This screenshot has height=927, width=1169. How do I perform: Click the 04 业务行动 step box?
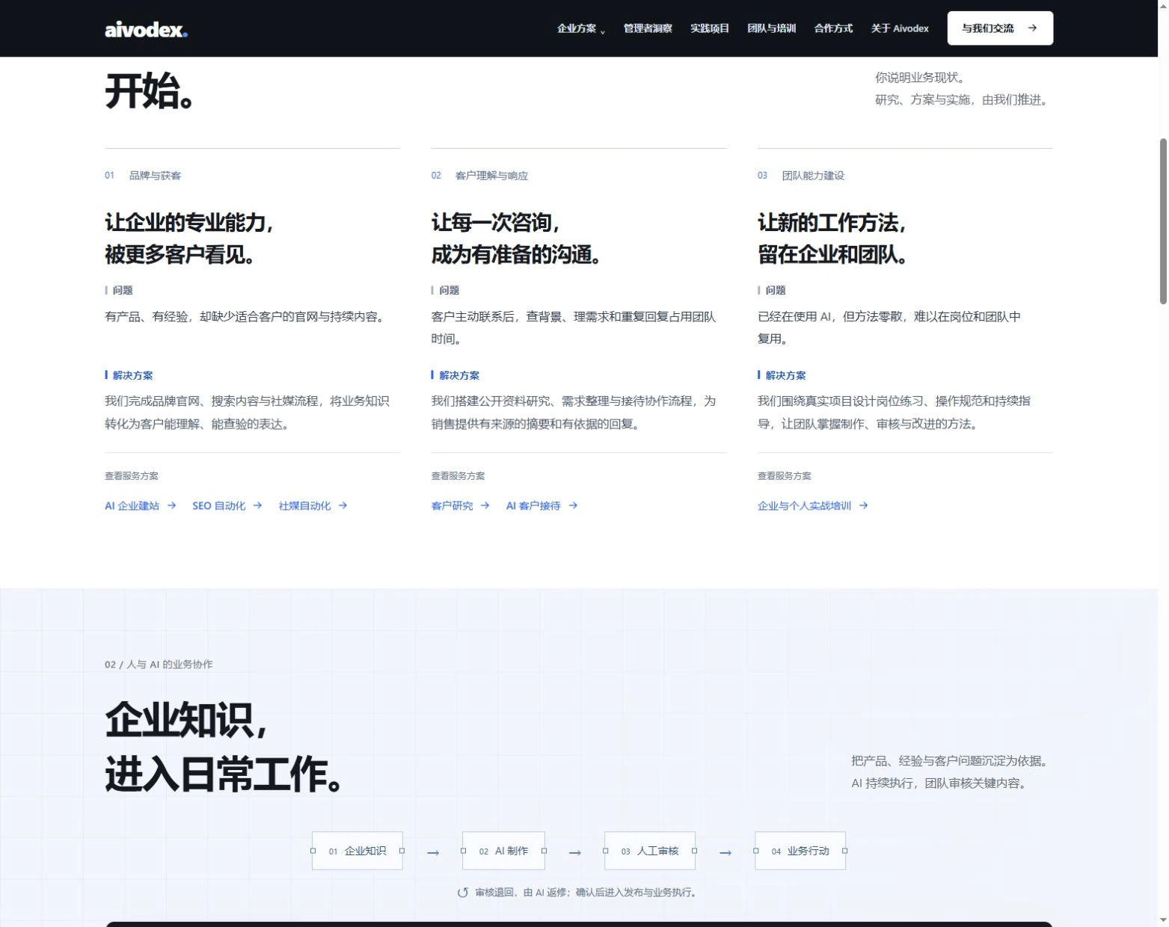click(x=800, y=851)
